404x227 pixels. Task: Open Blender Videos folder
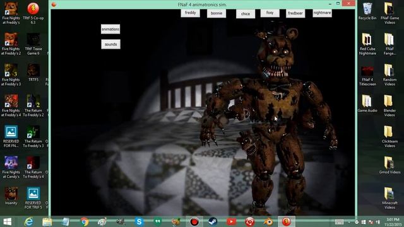pyautogui.click(x=389, y=105)
